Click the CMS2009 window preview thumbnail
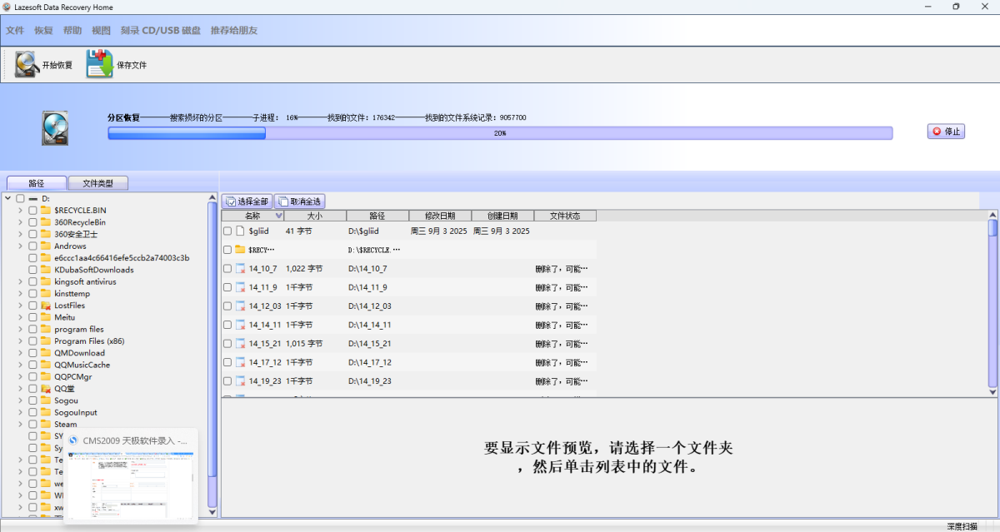This screenshot has width=1000, height=532. (x=130, y=486)
